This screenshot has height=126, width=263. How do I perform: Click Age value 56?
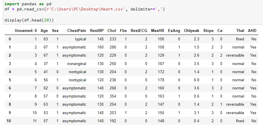pyautogui.click(x=45, y=80)
